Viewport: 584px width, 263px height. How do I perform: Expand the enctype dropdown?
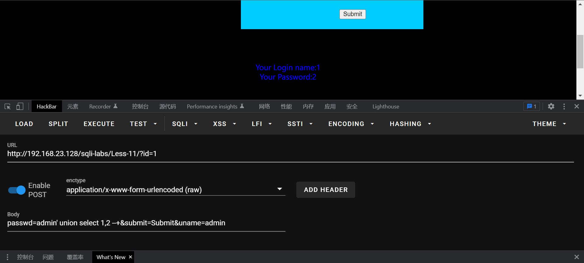pyautogui.click(x=280, y=189)
